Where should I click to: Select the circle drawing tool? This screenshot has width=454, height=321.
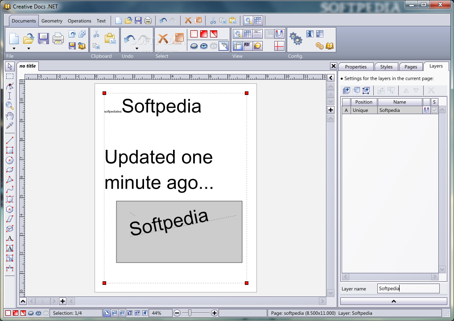click(x=10, y=160)
